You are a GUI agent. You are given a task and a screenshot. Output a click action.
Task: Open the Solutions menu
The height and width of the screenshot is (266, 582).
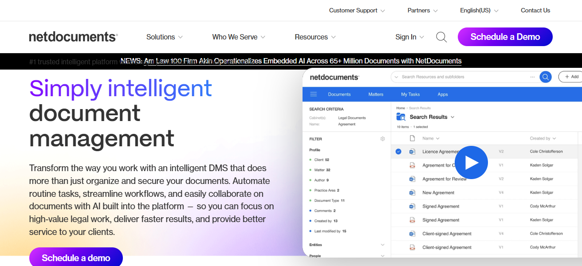(x=165, y=37)
